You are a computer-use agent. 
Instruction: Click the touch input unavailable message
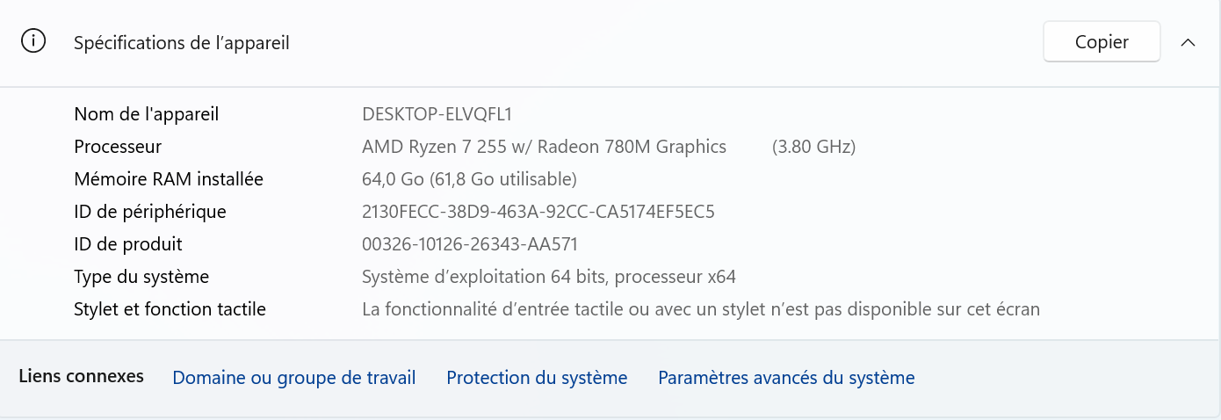click(x=700, y=309)
